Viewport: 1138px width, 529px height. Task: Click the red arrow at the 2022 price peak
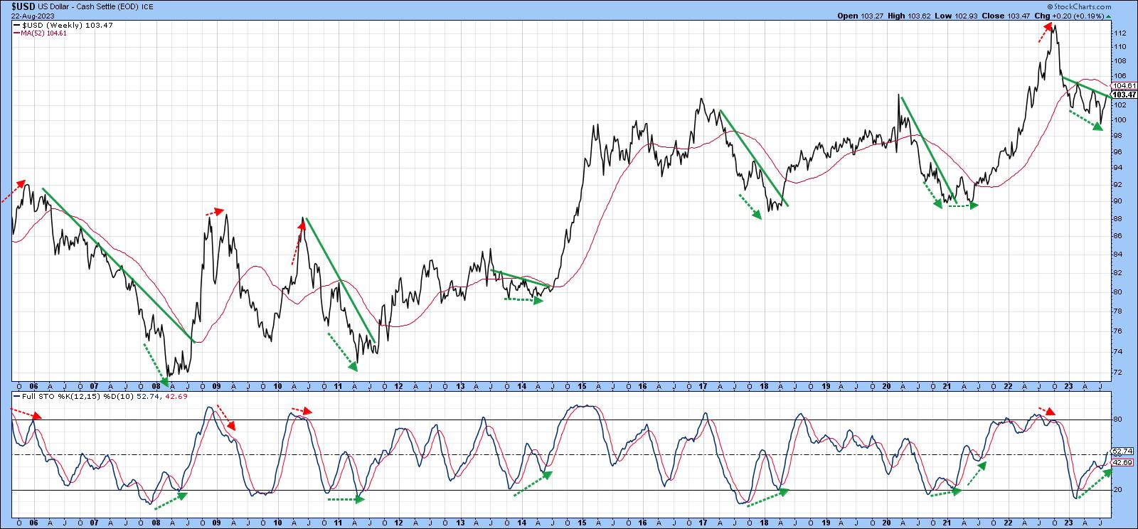(x=1046, y=31)
